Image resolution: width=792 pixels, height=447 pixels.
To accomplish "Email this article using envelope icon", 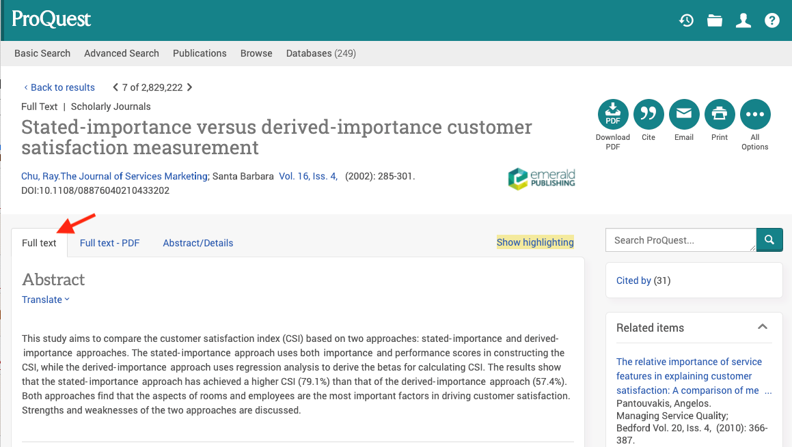I will coord(684,114).
